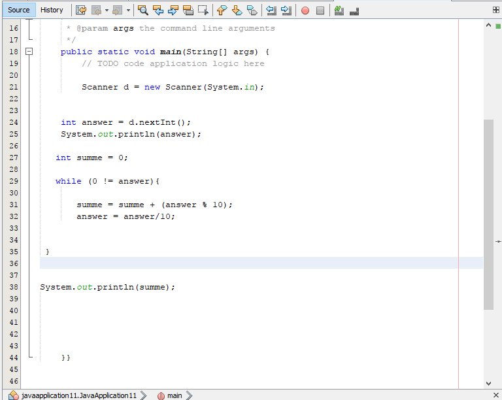The image size is (502, 400).
Task: Open the Back navigation dropdown arrow
Action: pos(105,10)
